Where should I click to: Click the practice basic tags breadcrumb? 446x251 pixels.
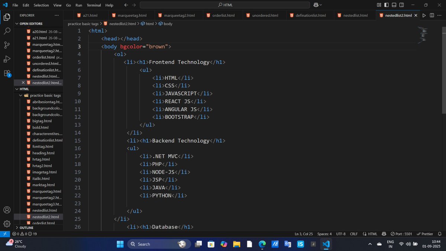(83, 23)
